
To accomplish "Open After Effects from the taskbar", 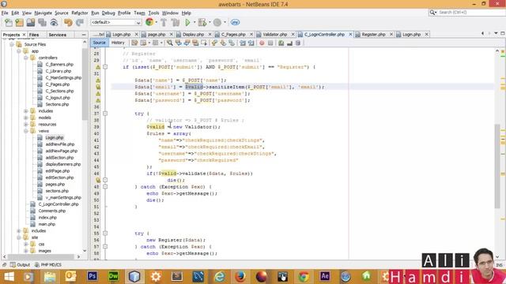I will [x=325, y=276].
